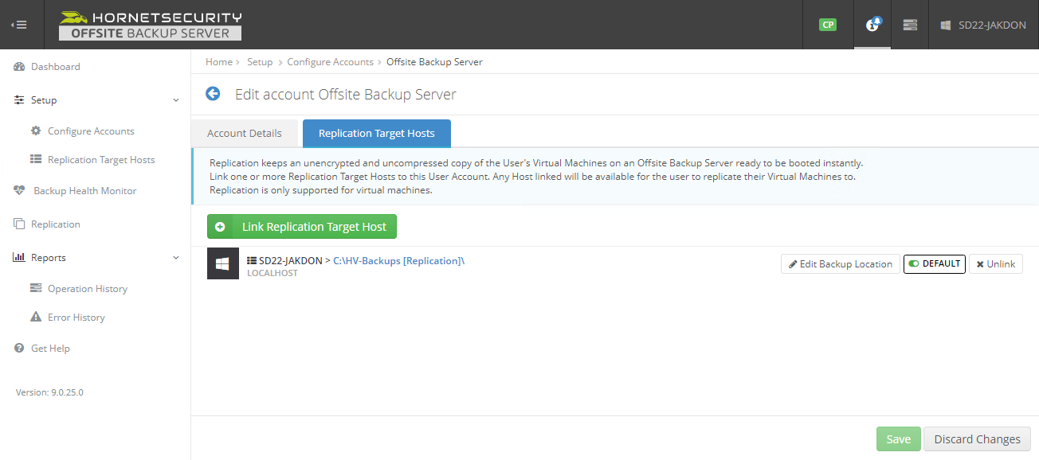Open the notifications info icon

(872, 25)
